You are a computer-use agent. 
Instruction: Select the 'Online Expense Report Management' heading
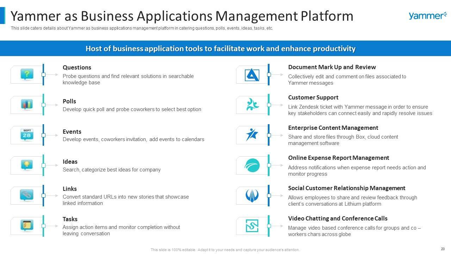[x=339, y=158]
